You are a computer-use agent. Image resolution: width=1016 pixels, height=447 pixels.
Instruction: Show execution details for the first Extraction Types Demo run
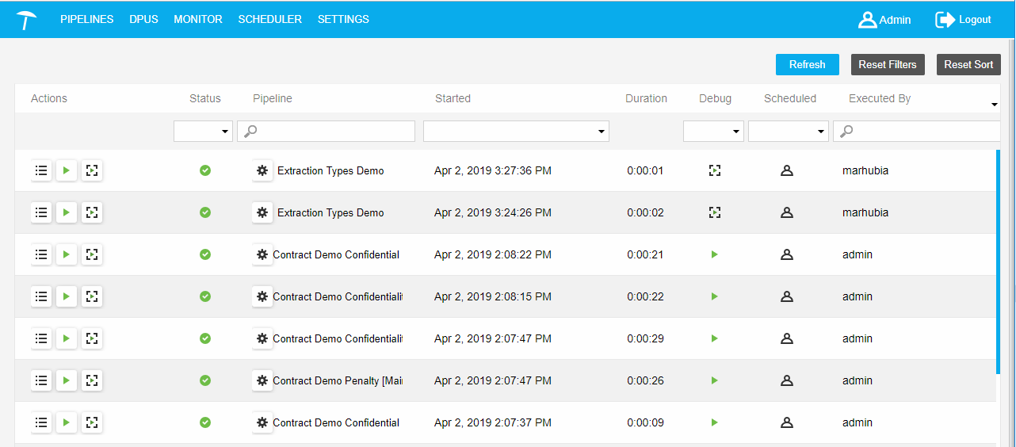point(41,170)
